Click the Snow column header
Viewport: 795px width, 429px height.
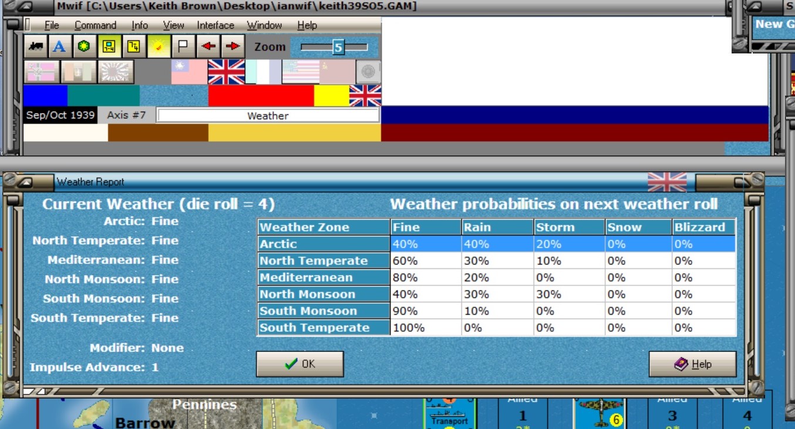639,227
